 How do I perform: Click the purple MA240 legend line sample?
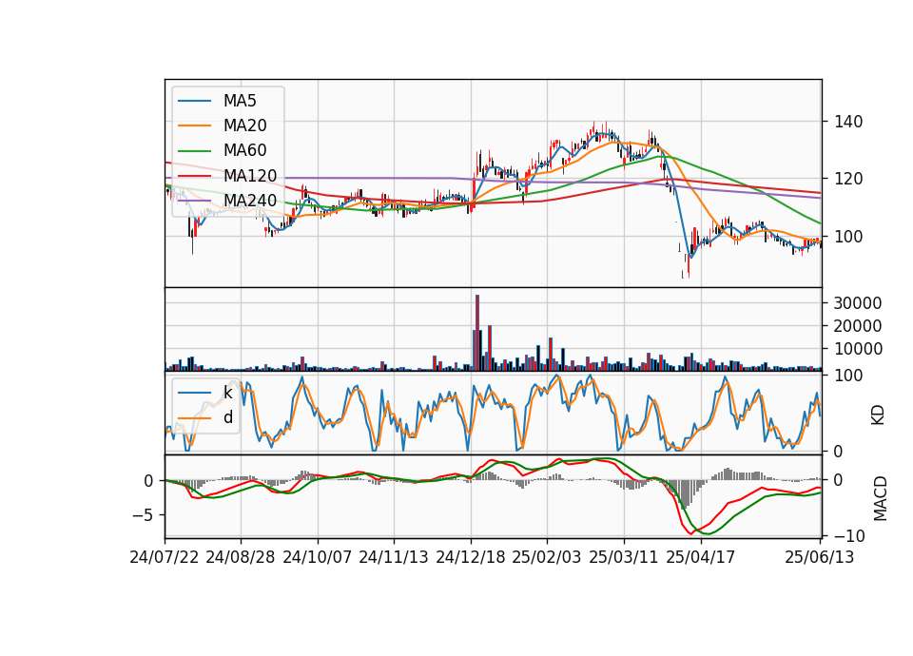point(194,201)
